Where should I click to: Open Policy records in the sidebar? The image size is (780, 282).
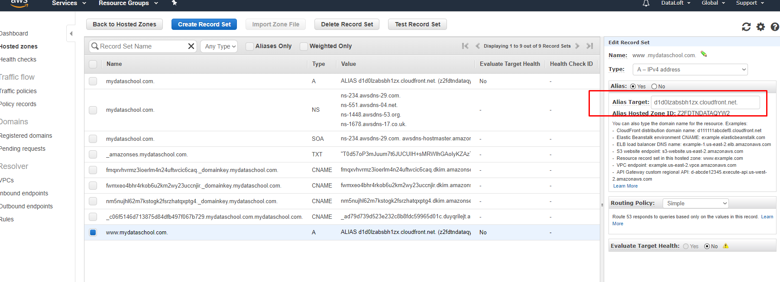click(18, 104)
